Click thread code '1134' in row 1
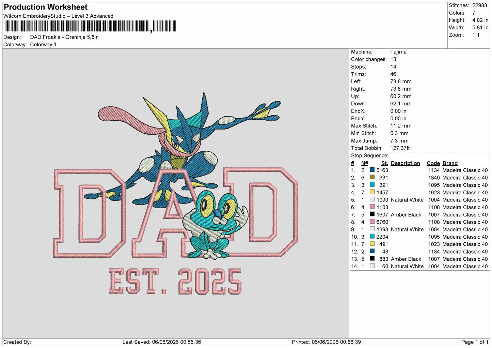 [434, 170]
